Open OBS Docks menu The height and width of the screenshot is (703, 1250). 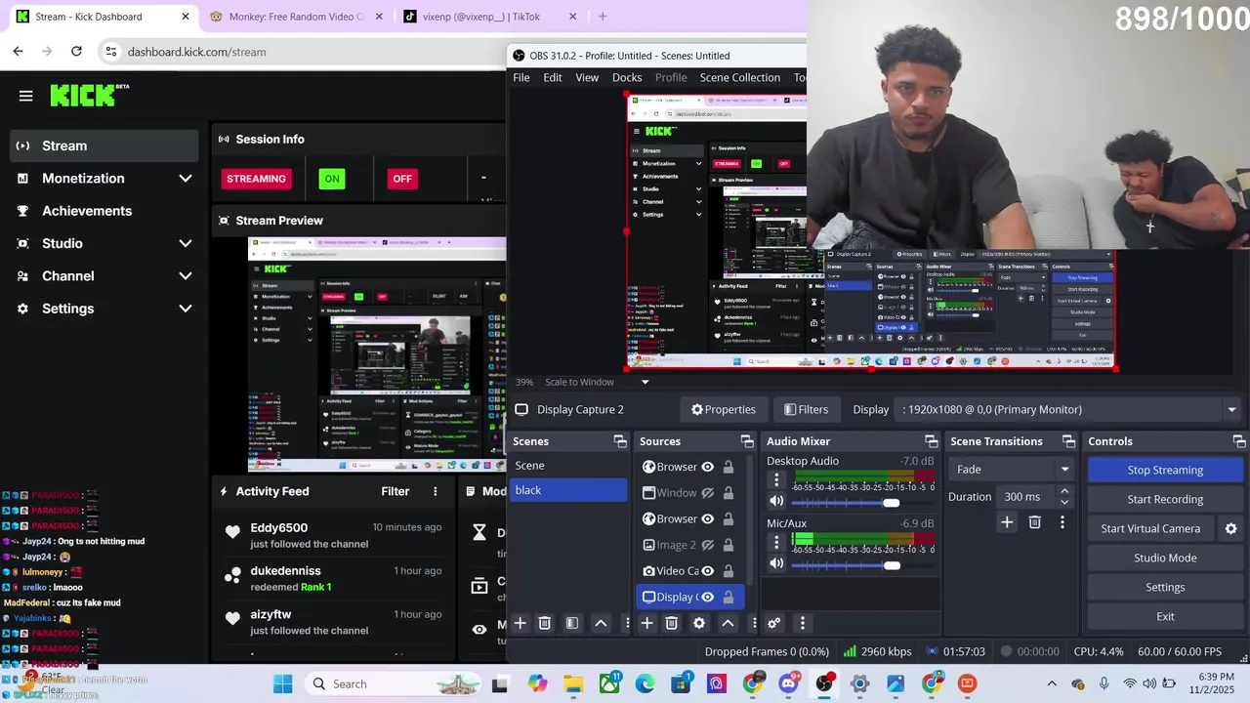coord(627,77)
